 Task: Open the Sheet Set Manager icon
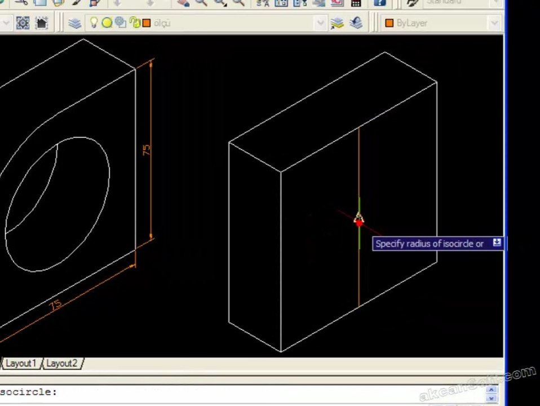318,3
